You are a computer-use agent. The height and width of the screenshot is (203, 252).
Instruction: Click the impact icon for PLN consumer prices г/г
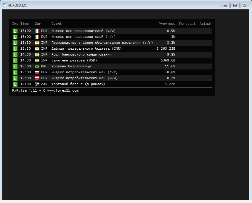point(15,72)
